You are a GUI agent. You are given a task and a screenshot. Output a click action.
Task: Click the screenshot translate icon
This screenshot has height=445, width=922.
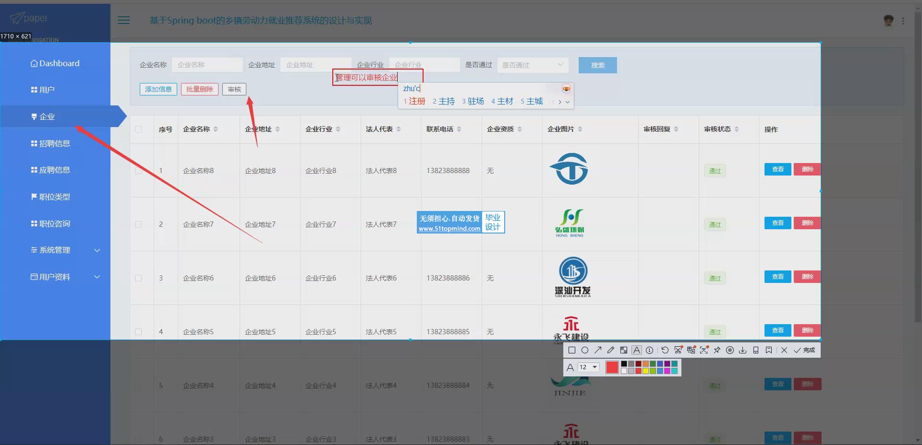(691, 350)
